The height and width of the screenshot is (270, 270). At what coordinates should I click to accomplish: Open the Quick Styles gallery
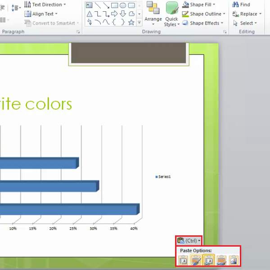(172, 14)
